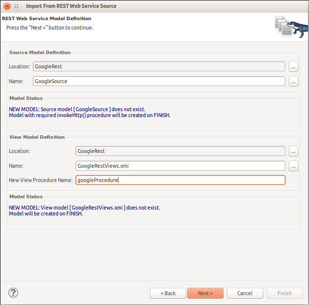Close the Import From REST dialog
Viewport: 309px width, 305px height.
pos(7,6)
